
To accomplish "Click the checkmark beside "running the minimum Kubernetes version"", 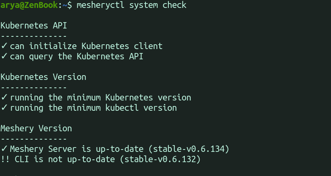I will click(4, 97).
